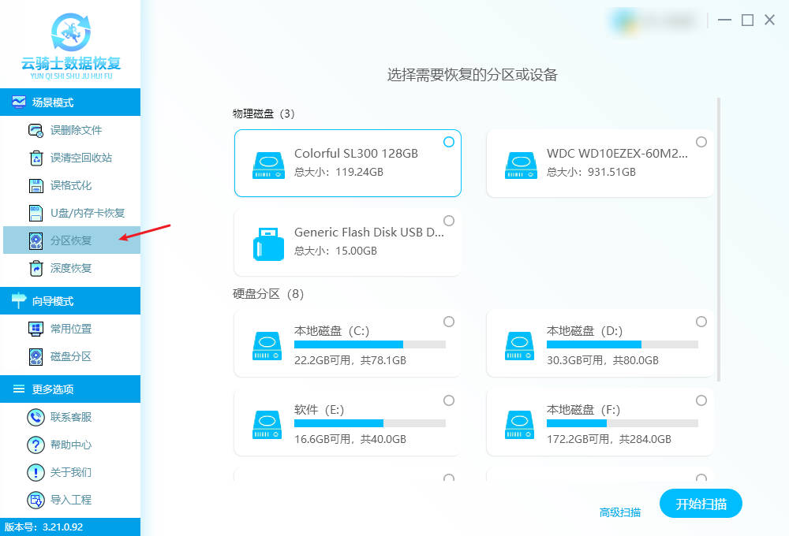Select the 本地磁盘 (F:) radio button
The image size is (789, 536).
pyautogui.click(x=701, y=400)
